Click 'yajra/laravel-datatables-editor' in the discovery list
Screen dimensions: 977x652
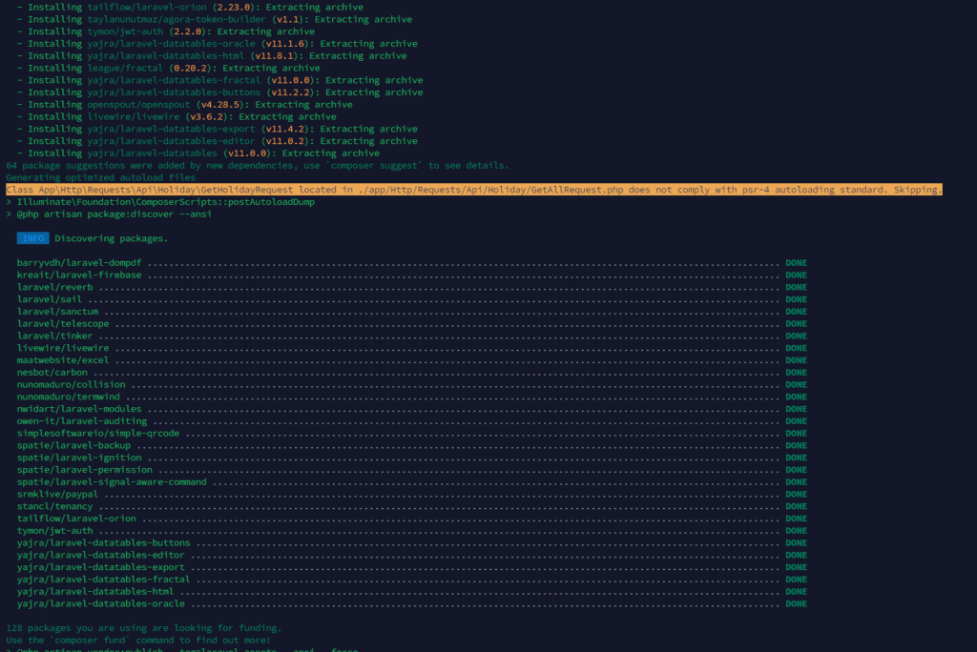pos(101,555)
